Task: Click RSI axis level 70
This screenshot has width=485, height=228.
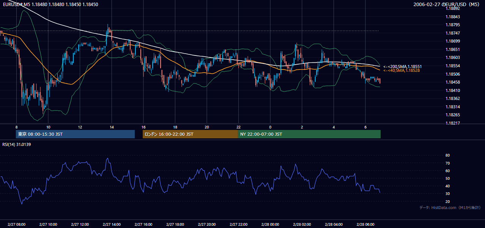Action: coord(447,163)
